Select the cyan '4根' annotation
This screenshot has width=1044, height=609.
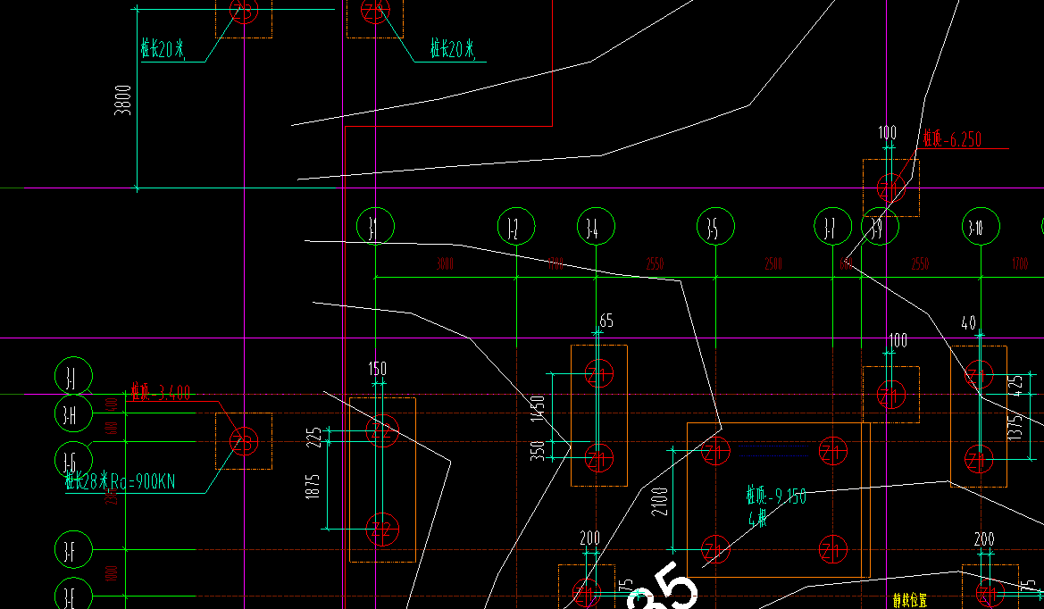[x=757, y=519]
